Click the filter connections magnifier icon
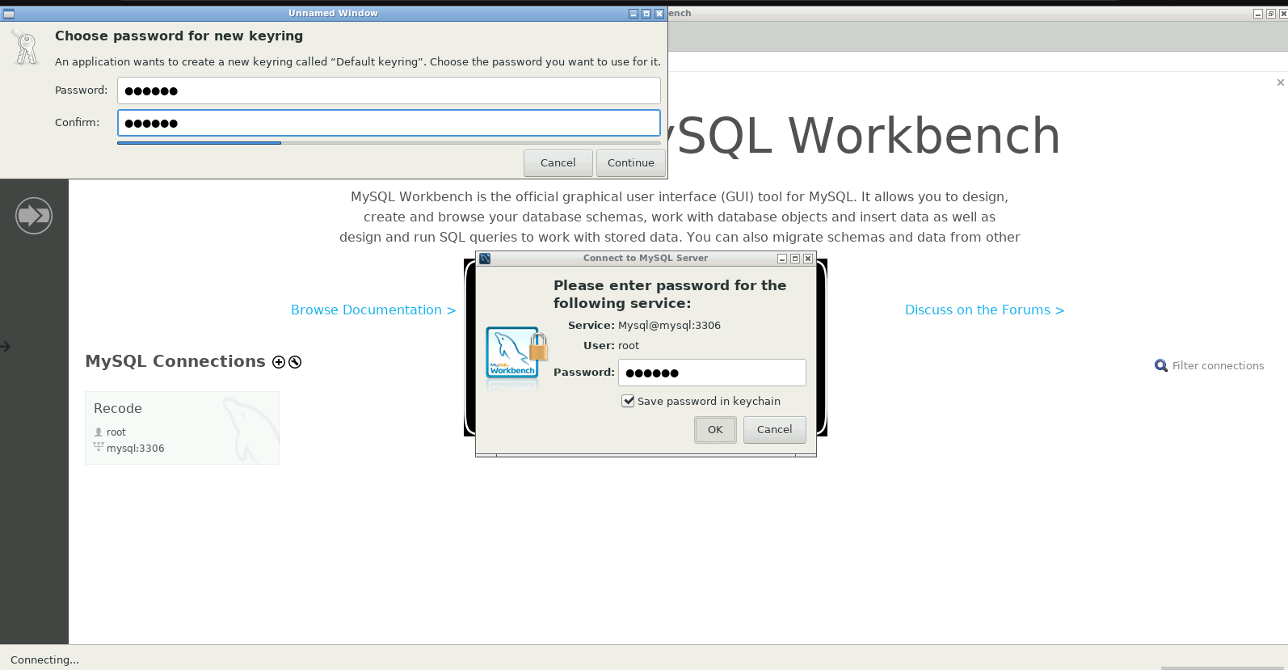The width and height of the screenshot is (1288, 670). pos(1161,366)
